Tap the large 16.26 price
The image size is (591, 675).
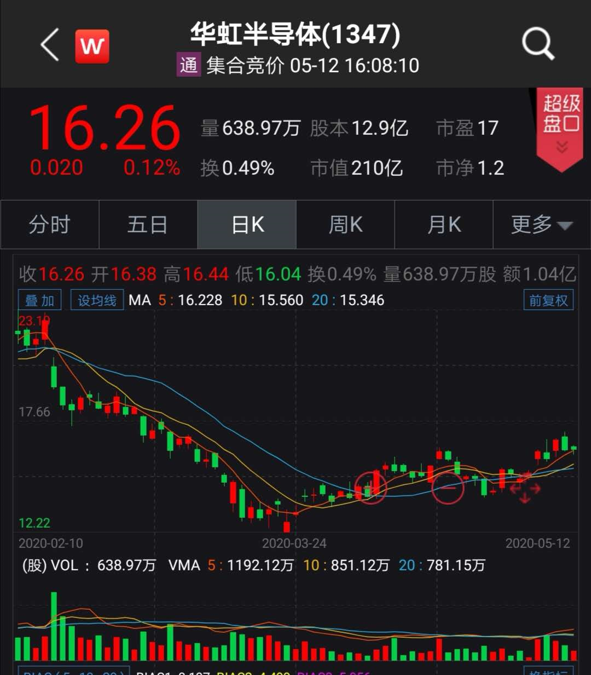pyautogui.click(x=104, y=129)
